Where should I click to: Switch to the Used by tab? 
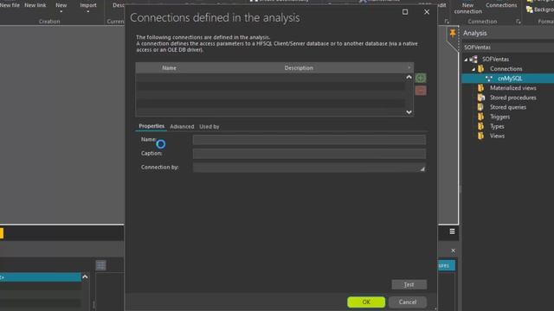point(209,126)
